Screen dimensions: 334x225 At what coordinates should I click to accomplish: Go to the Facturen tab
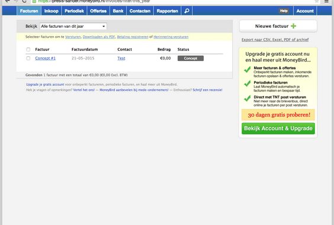pos(29,11)
